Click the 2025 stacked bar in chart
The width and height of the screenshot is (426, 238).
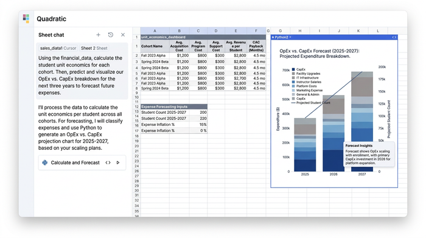coord(305,145)
